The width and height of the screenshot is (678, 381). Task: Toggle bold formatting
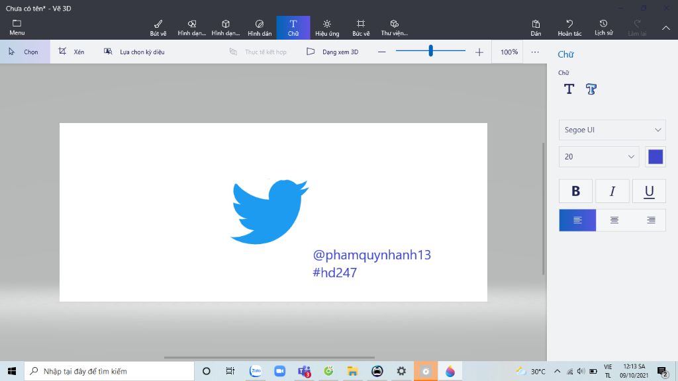point(575,191)
